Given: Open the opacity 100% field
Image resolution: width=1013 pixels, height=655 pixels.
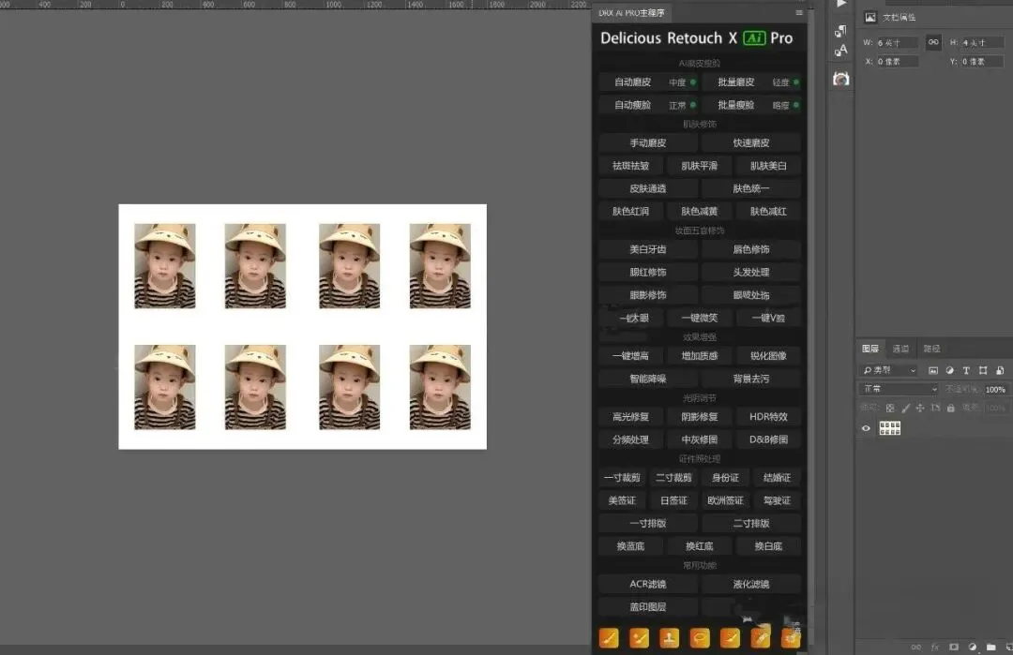Looking at the screenshot, I should coord(995,389).
